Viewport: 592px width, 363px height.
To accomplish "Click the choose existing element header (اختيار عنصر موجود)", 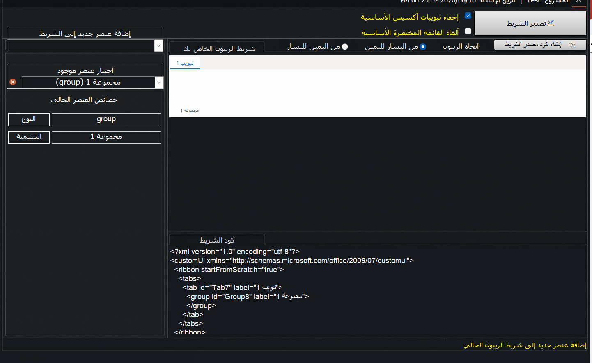I will (x=85, y=70).
